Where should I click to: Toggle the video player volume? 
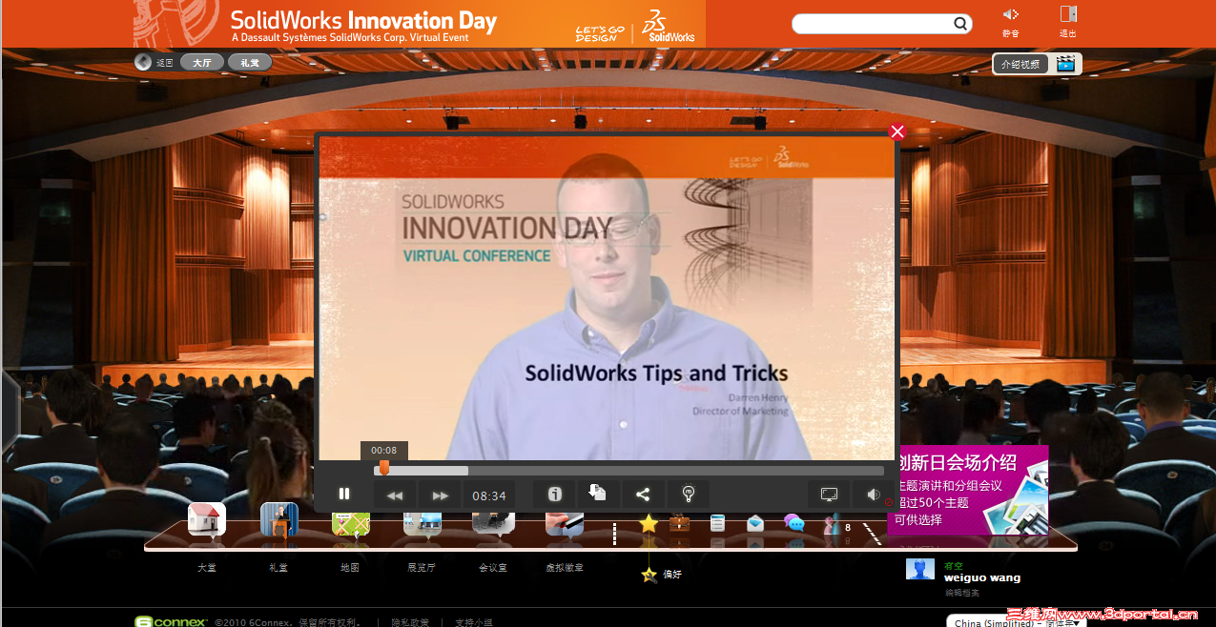873,495
